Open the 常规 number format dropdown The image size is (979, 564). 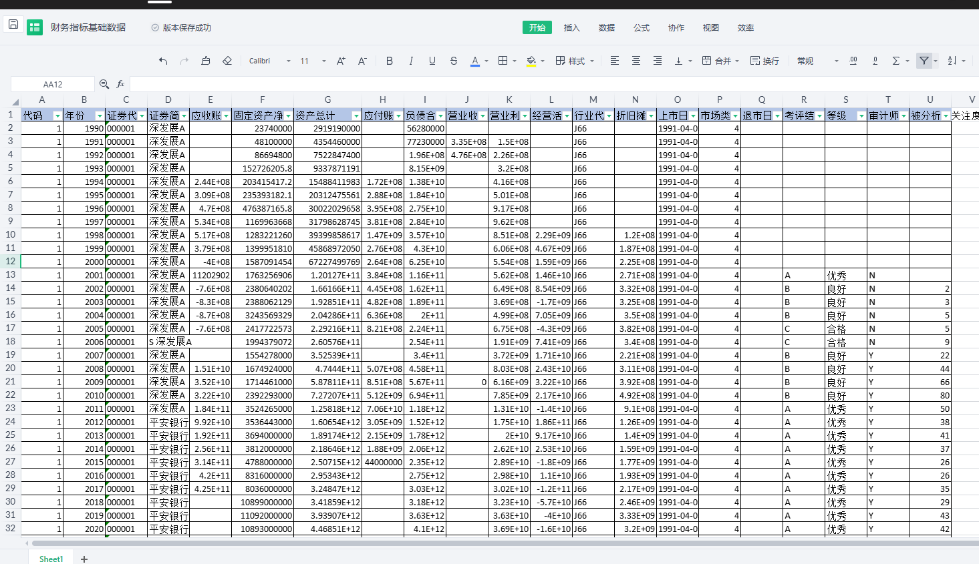coord(818,61)
